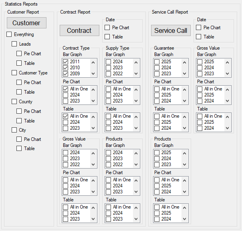The height and width of the screenshot is (231, 242).
Task: Click the Service Call report button
Action: [x=170, y=30]
